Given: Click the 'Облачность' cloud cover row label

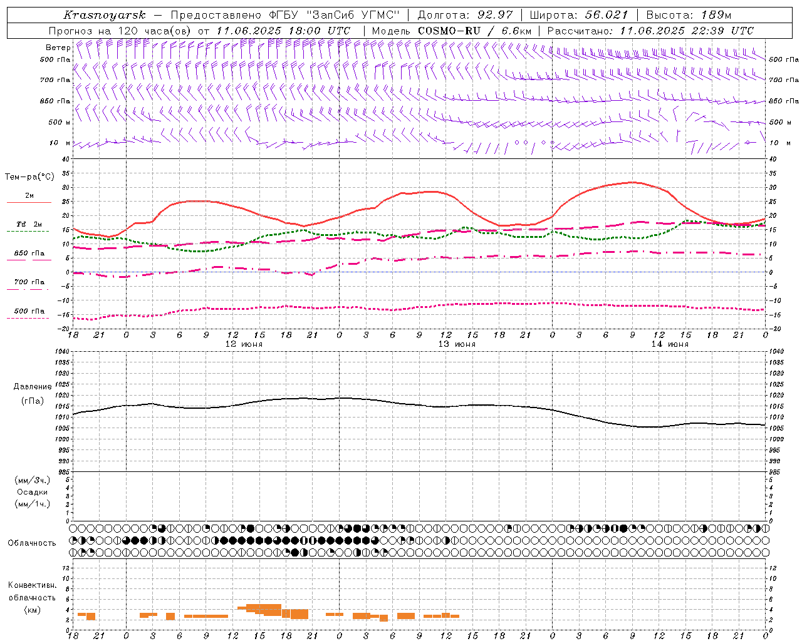Looking at the screenshot, I should click(x=32, y=543).
